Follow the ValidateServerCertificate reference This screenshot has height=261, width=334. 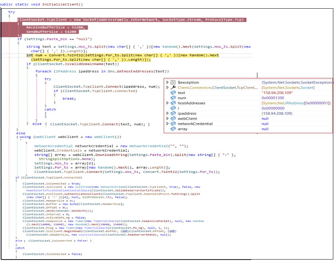[x=136, y=190]
